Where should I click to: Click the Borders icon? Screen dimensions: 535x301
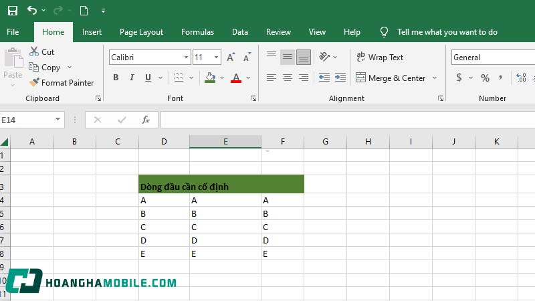click(179, 78)
